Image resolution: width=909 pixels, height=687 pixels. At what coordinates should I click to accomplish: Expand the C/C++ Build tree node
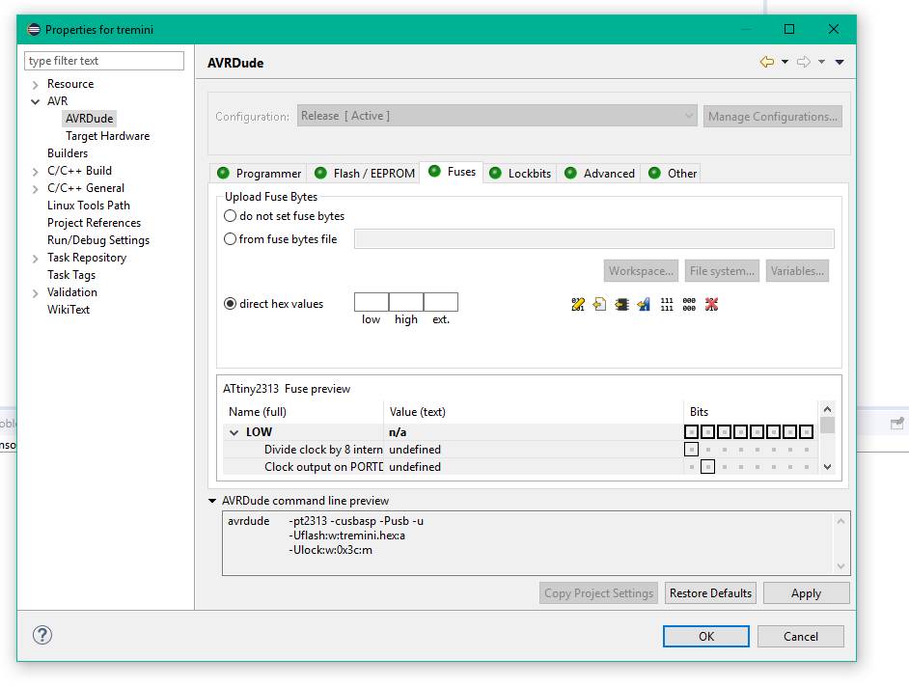click(36, 171)
